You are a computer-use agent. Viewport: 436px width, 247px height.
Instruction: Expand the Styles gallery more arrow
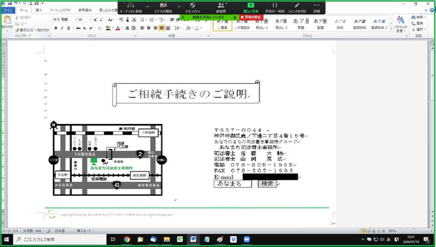[391, 28]
